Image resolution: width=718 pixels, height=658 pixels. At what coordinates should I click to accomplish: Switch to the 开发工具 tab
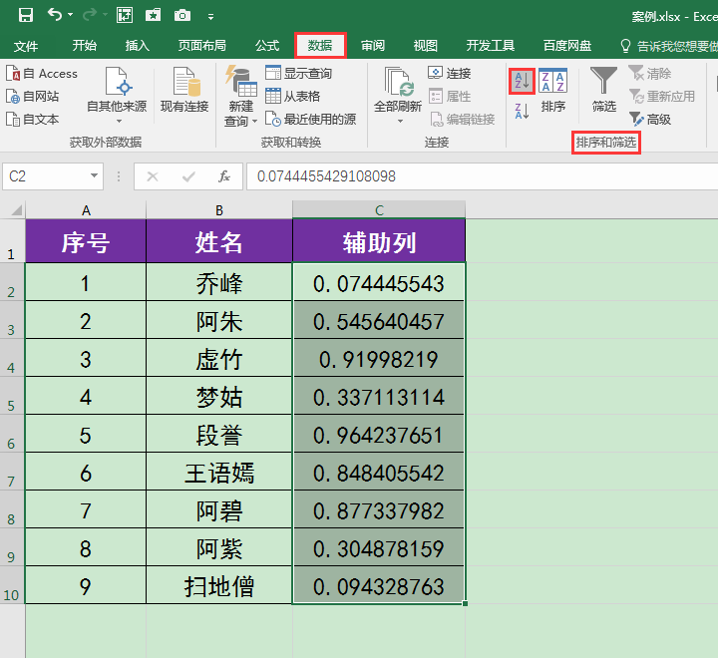pyautogui.click(x=491, y=45)
